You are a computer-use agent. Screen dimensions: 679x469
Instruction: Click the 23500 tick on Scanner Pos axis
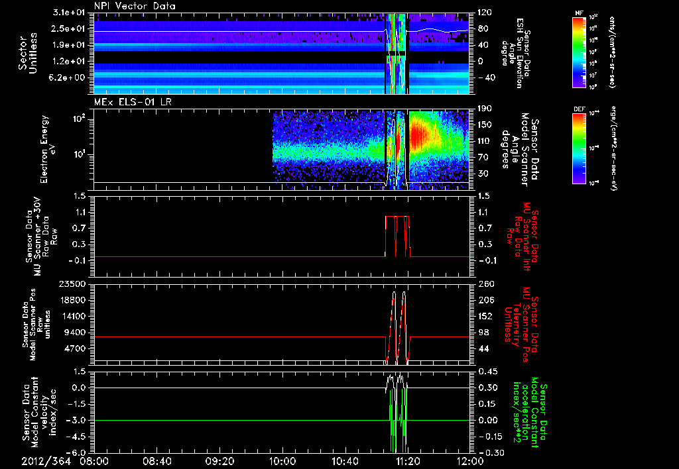[x=72, y=284]
